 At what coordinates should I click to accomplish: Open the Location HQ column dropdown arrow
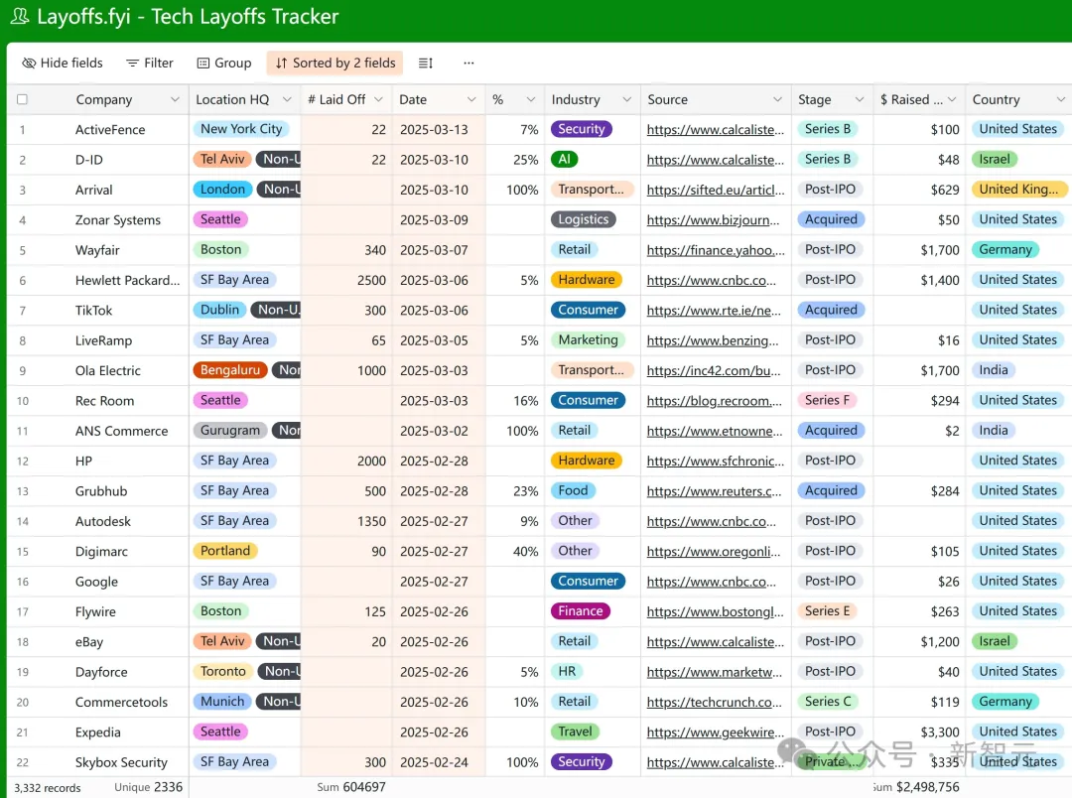pos(287,100)
